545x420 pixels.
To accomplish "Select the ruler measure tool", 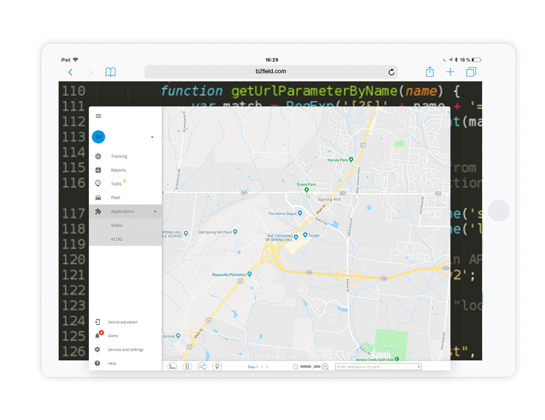I will [173, 367].
